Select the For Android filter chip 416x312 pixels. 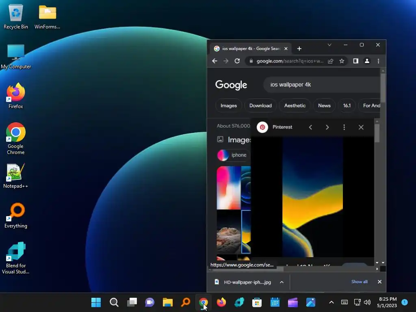[369, 106]
